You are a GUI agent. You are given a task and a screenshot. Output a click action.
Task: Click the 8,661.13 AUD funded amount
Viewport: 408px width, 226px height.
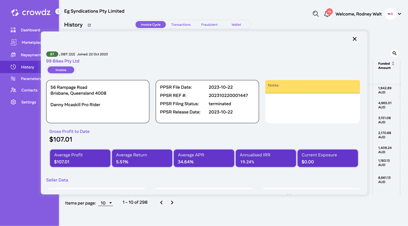pos(384,180)
